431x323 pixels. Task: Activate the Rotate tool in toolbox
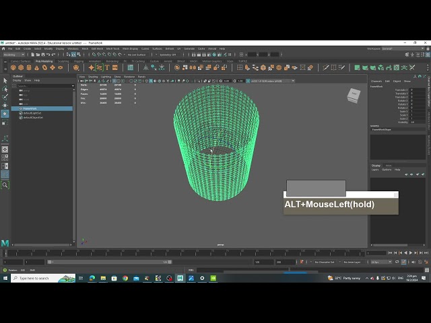point(5,114)
